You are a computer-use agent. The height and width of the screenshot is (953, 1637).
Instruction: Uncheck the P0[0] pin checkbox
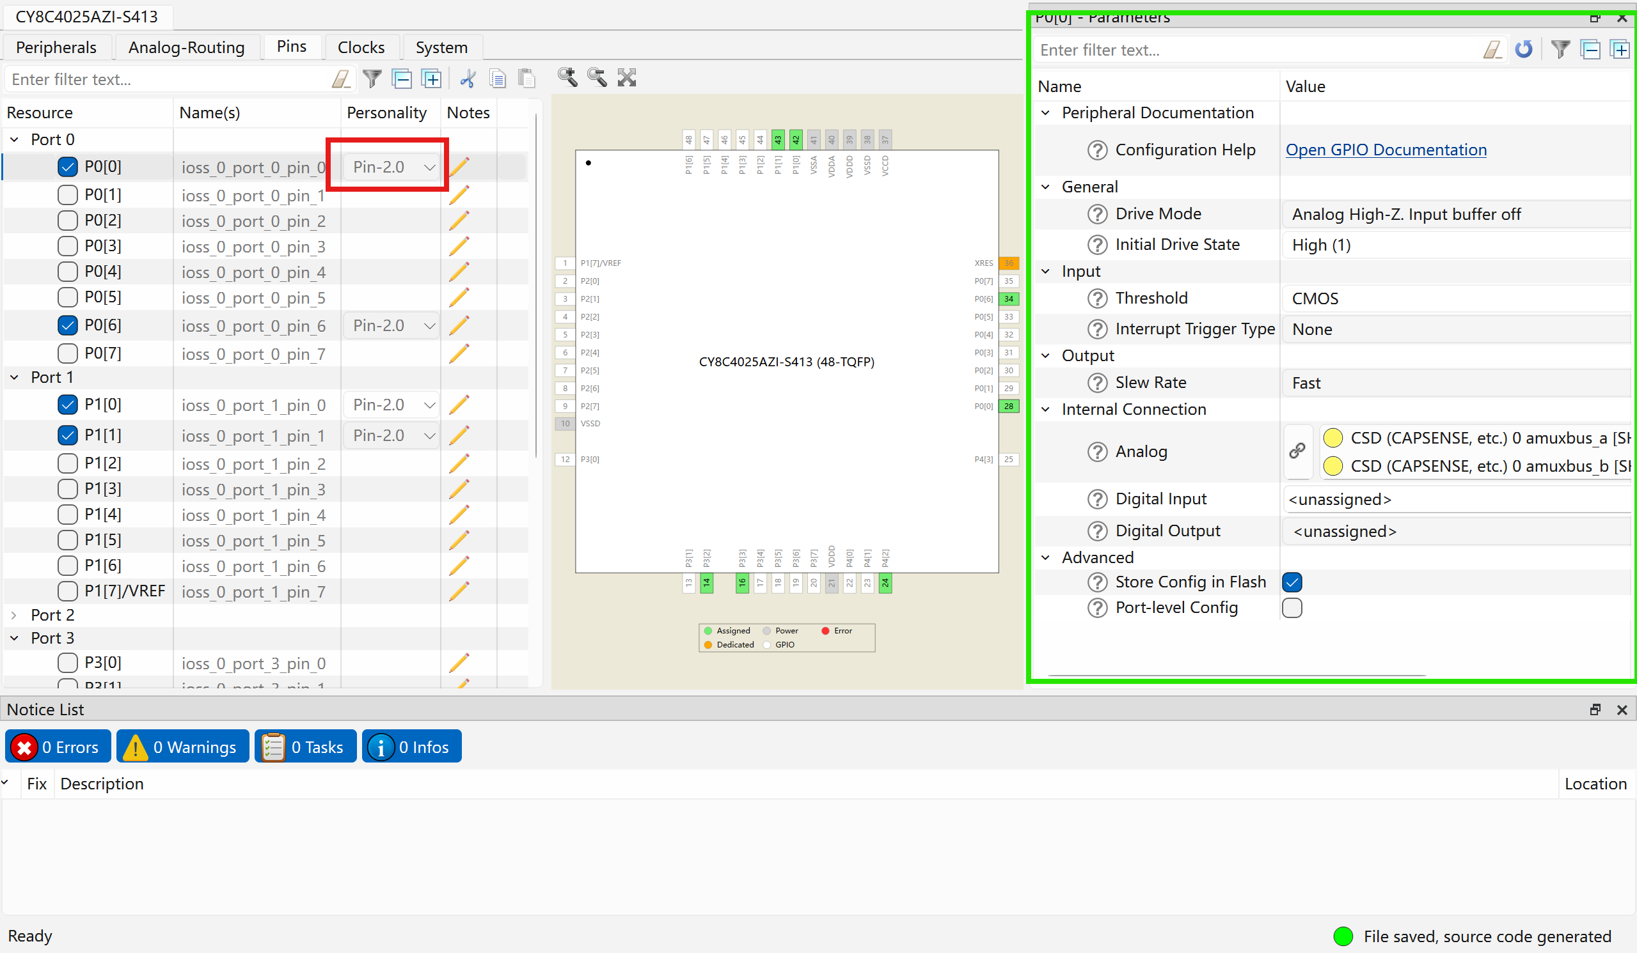tap(68, 167)
